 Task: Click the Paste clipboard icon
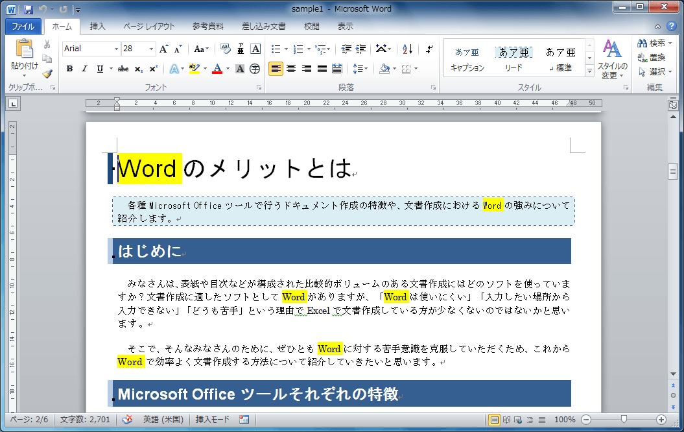coord(25,49)
